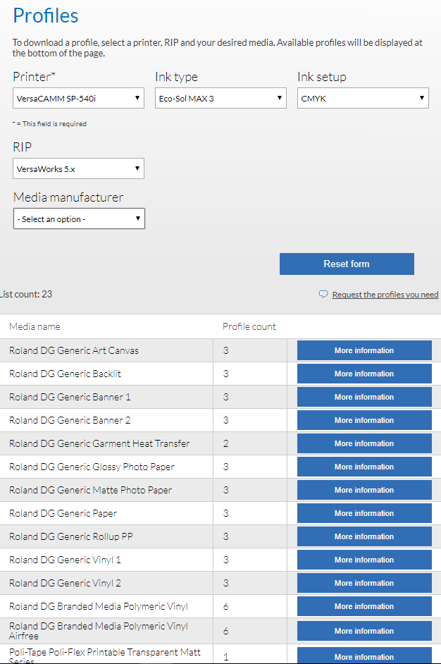
Task: Click More information for Generic Backlit
Action: (x=364, y=374)
